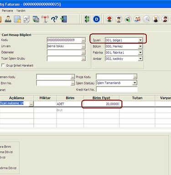Click the exit door toolbar icon
Screen dimensions: 171x175
pyautogui.click(x=64, y=19)
